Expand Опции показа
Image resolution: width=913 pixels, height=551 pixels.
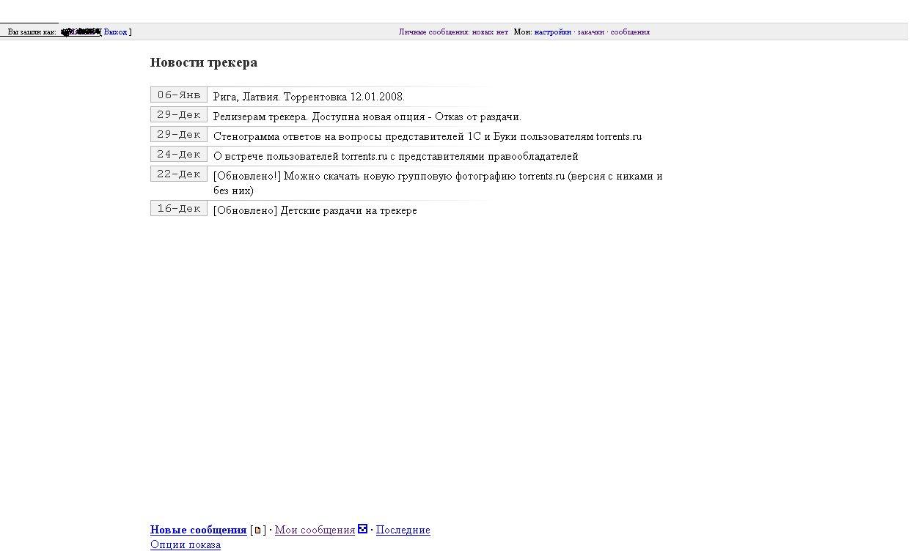[x=186, y=544]
